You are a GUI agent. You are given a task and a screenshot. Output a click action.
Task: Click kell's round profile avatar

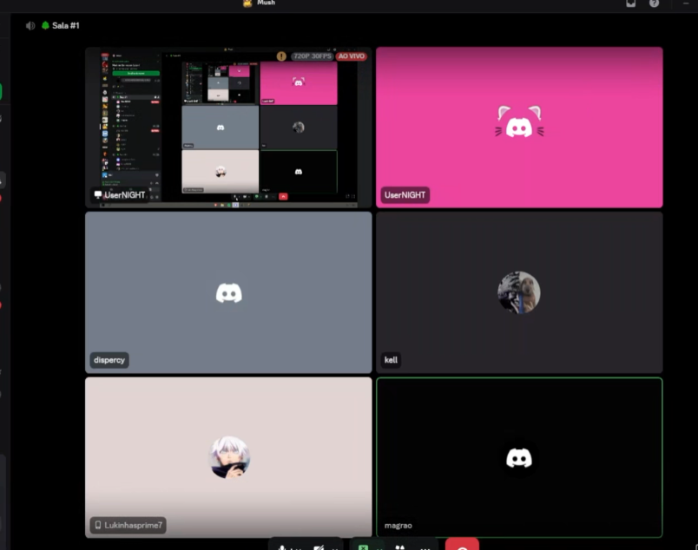tap(519, 292)
